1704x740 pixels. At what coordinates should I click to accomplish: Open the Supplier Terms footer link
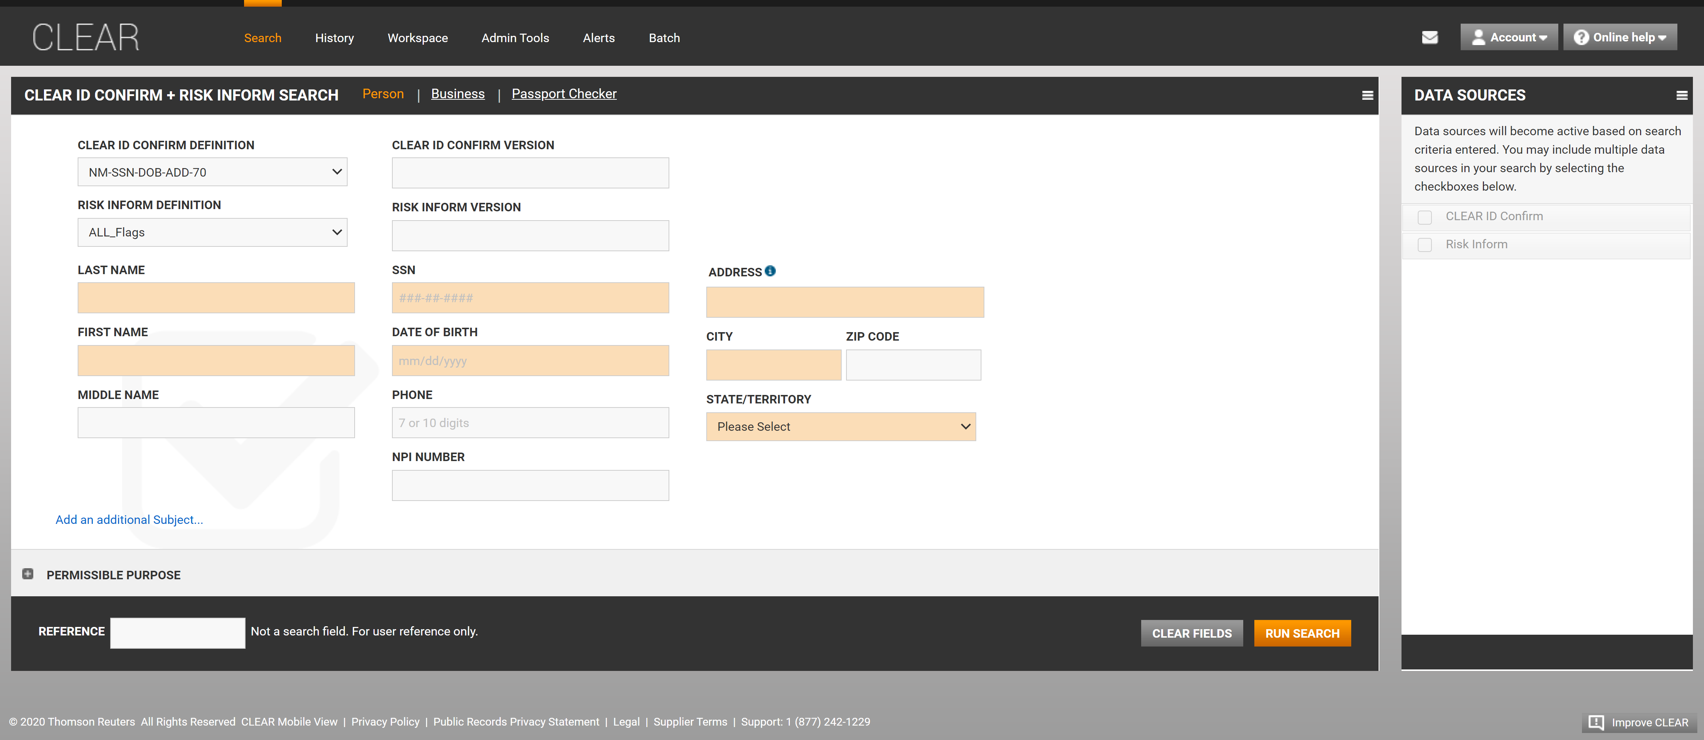pyautogui.click(x=690, y=722)
